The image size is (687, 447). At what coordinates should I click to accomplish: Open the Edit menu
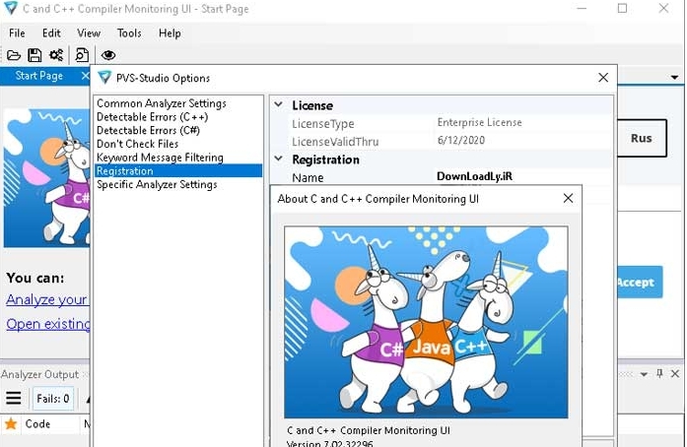coord(51,33)
